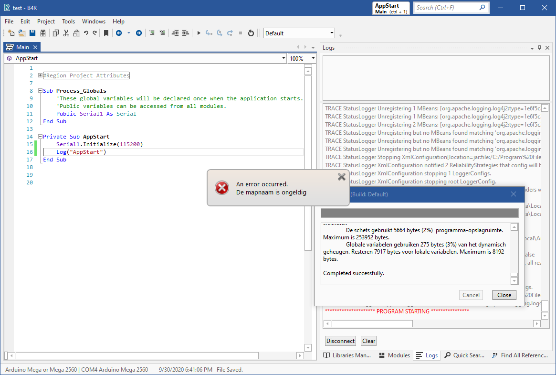
Task: Click the Clear logs button
Action: point(368,341)
